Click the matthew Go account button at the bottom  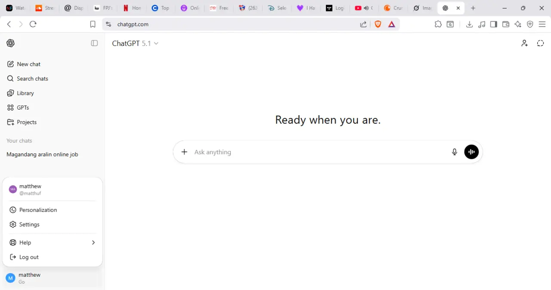pyautogui.click(x=53, y=278)
